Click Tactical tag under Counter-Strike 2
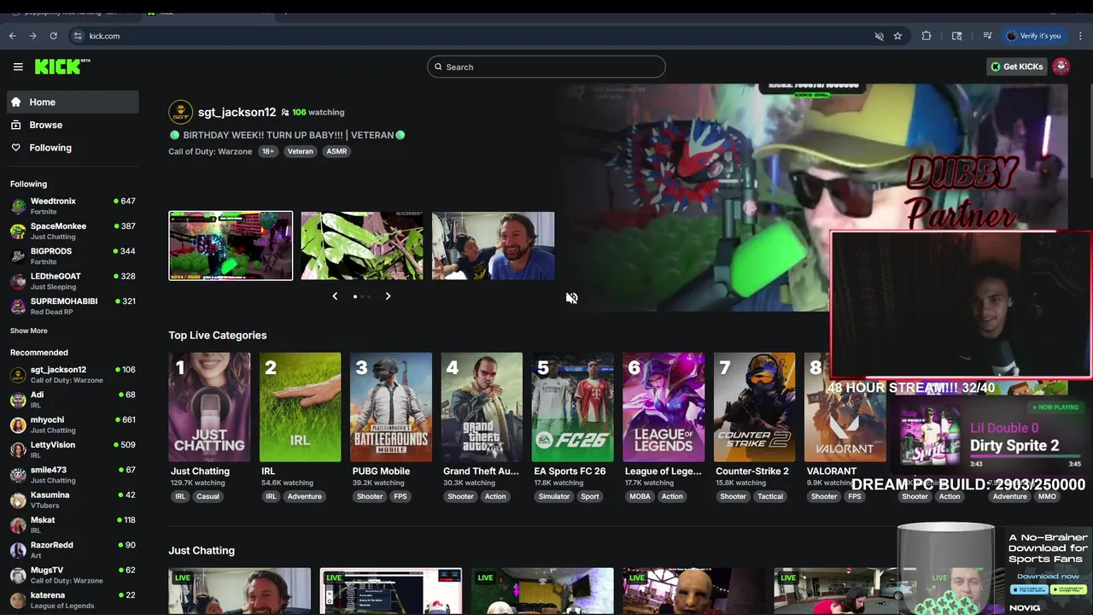The image size is (1093, 615). pyautogui.click(x=769, y=496)
